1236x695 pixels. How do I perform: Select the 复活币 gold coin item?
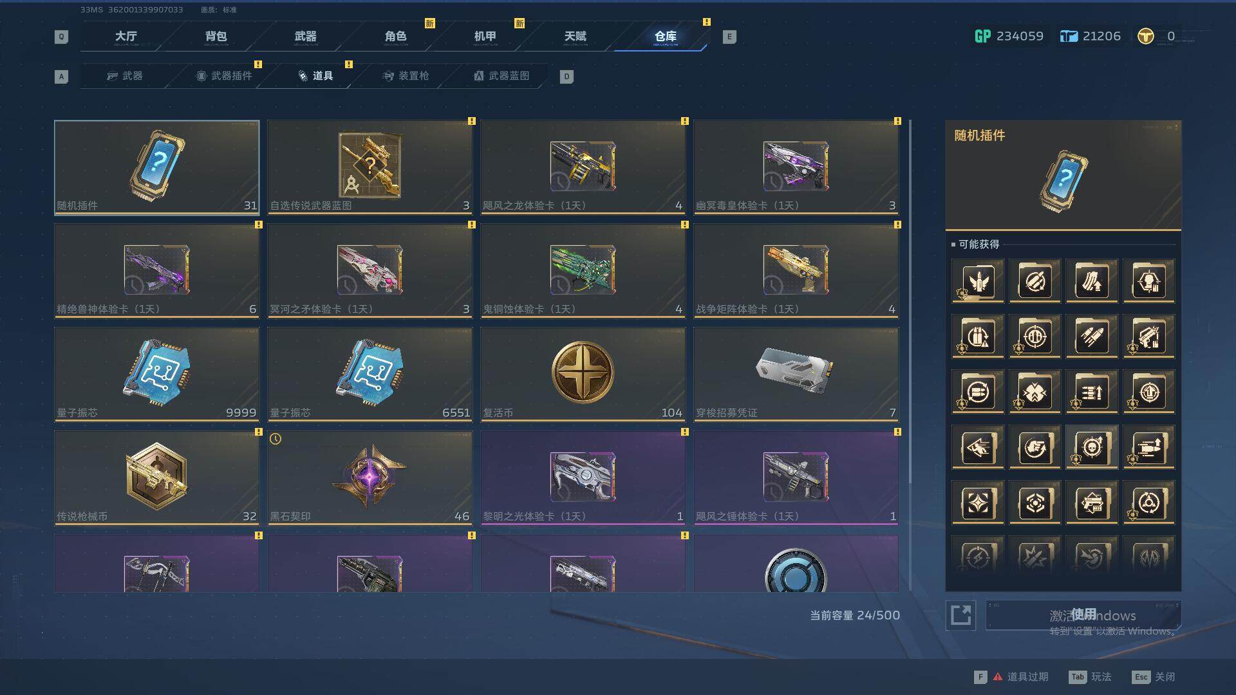583,374
